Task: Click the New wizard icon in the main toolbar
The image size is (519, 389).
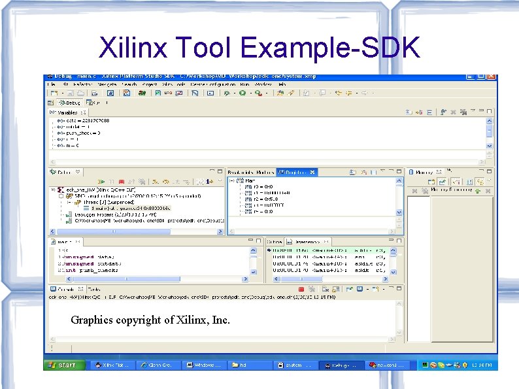Action: [54, 93]
